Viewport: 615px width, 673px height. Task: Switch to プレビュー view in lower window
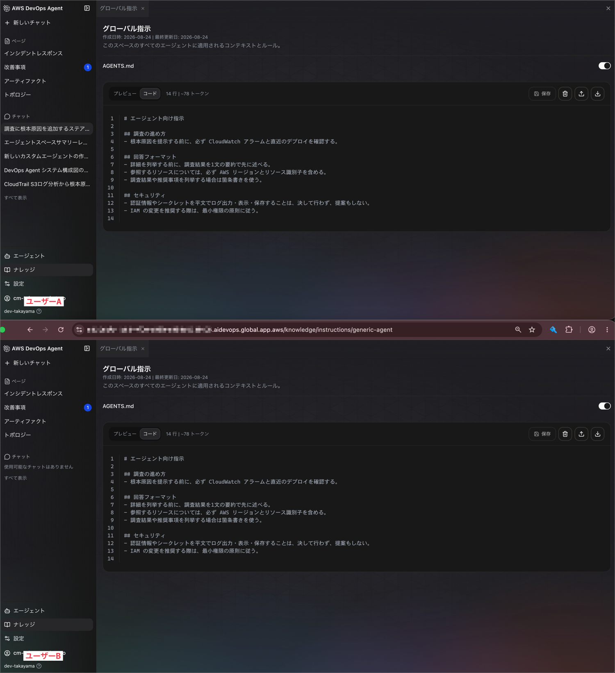[125, 434]
